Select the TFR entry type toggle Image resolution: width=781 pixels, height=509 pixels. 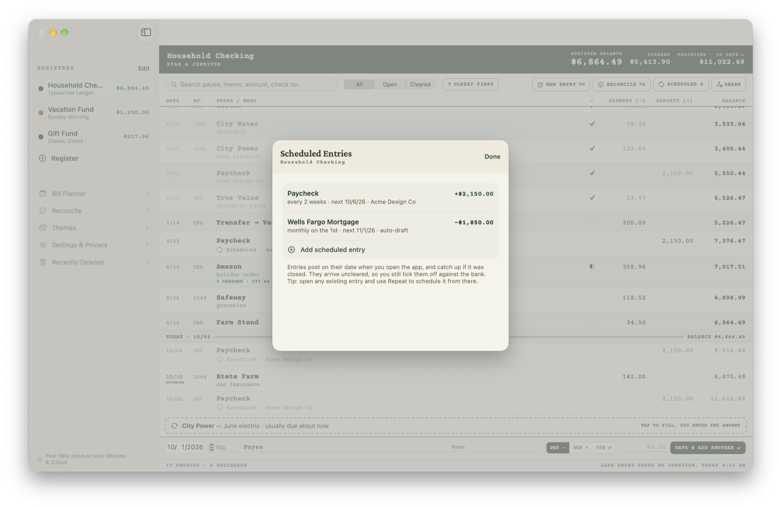click(604, 448)
